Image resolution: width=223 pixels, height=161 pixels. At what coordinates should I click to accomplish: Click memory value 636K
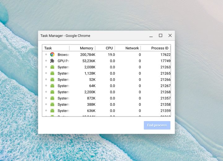[x=91, y=111]
